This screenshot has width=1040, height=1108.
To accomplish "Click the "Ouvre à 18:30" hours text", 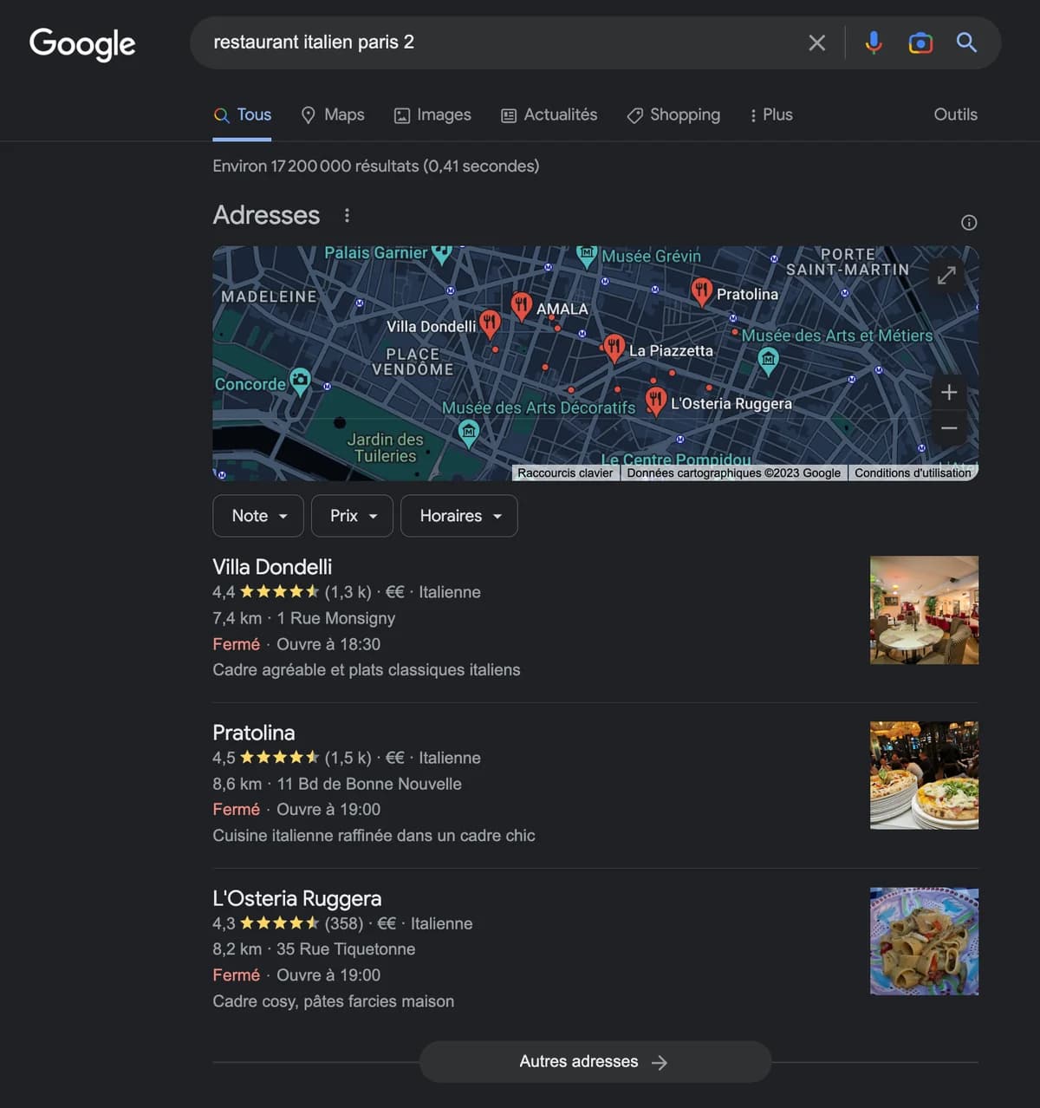I will (x=328, y=644).
